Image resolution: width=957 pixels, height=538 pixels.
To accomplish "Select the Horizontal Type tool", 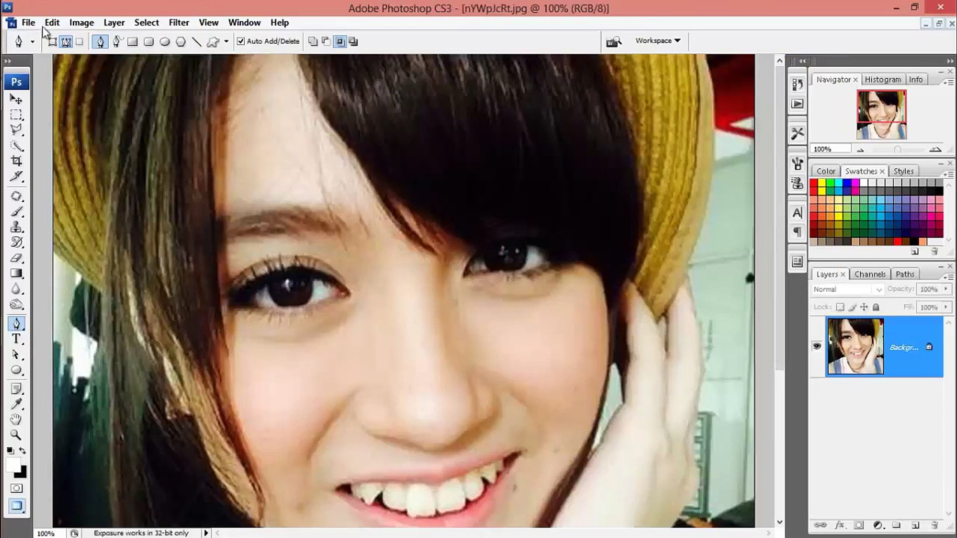I will (x=16, y=339).
